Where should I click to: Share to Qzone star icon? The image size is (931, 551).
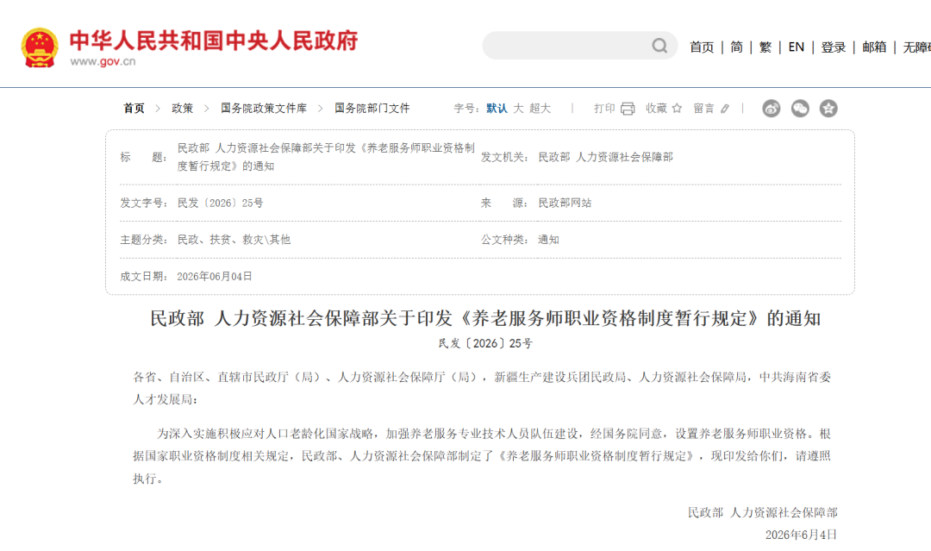(x=828, y=108)
